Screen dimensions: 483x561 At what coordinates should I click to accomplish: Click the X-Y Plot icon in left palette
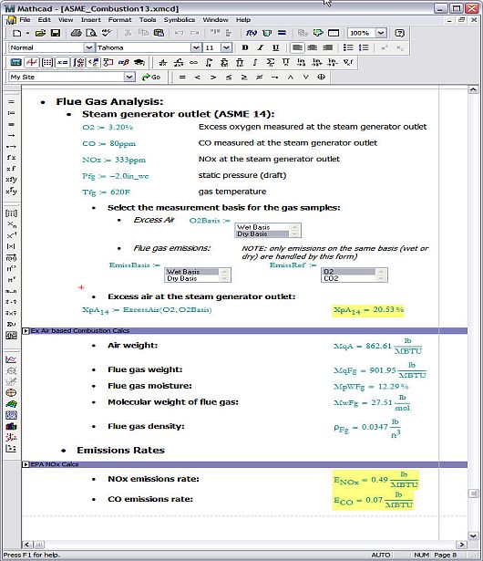pos(11,359)
